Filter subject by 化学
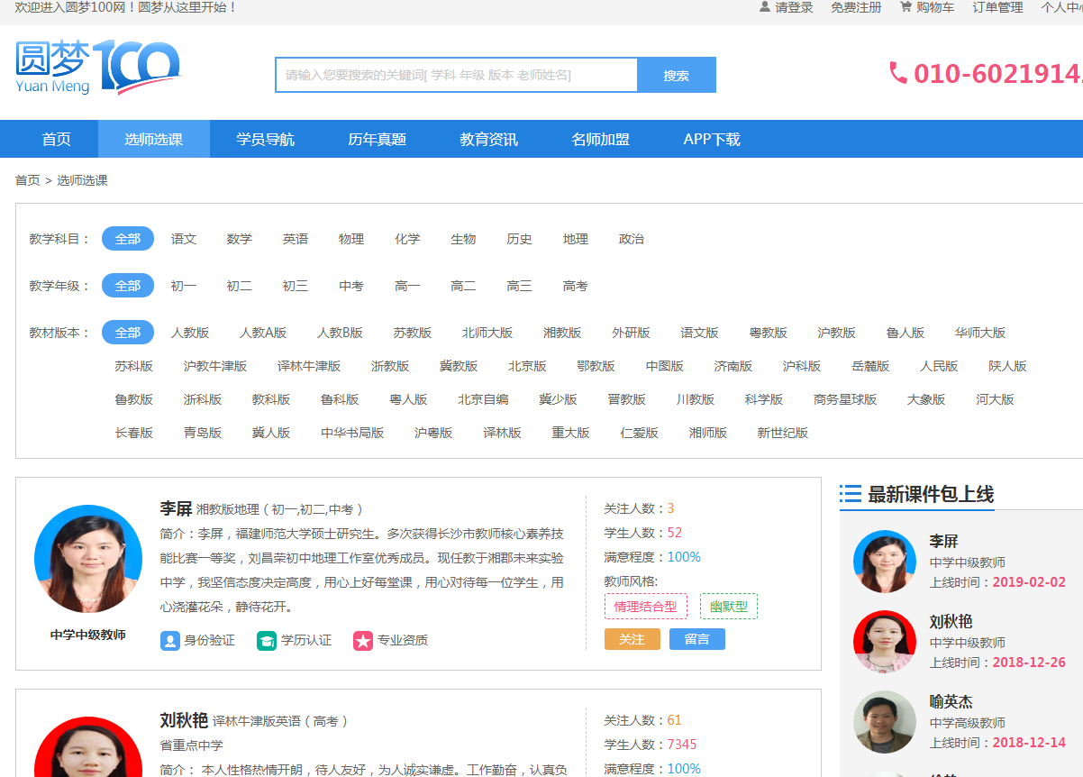Image resolution: width=1083 pixels, height=777 pixels. [x=407, y=239]
